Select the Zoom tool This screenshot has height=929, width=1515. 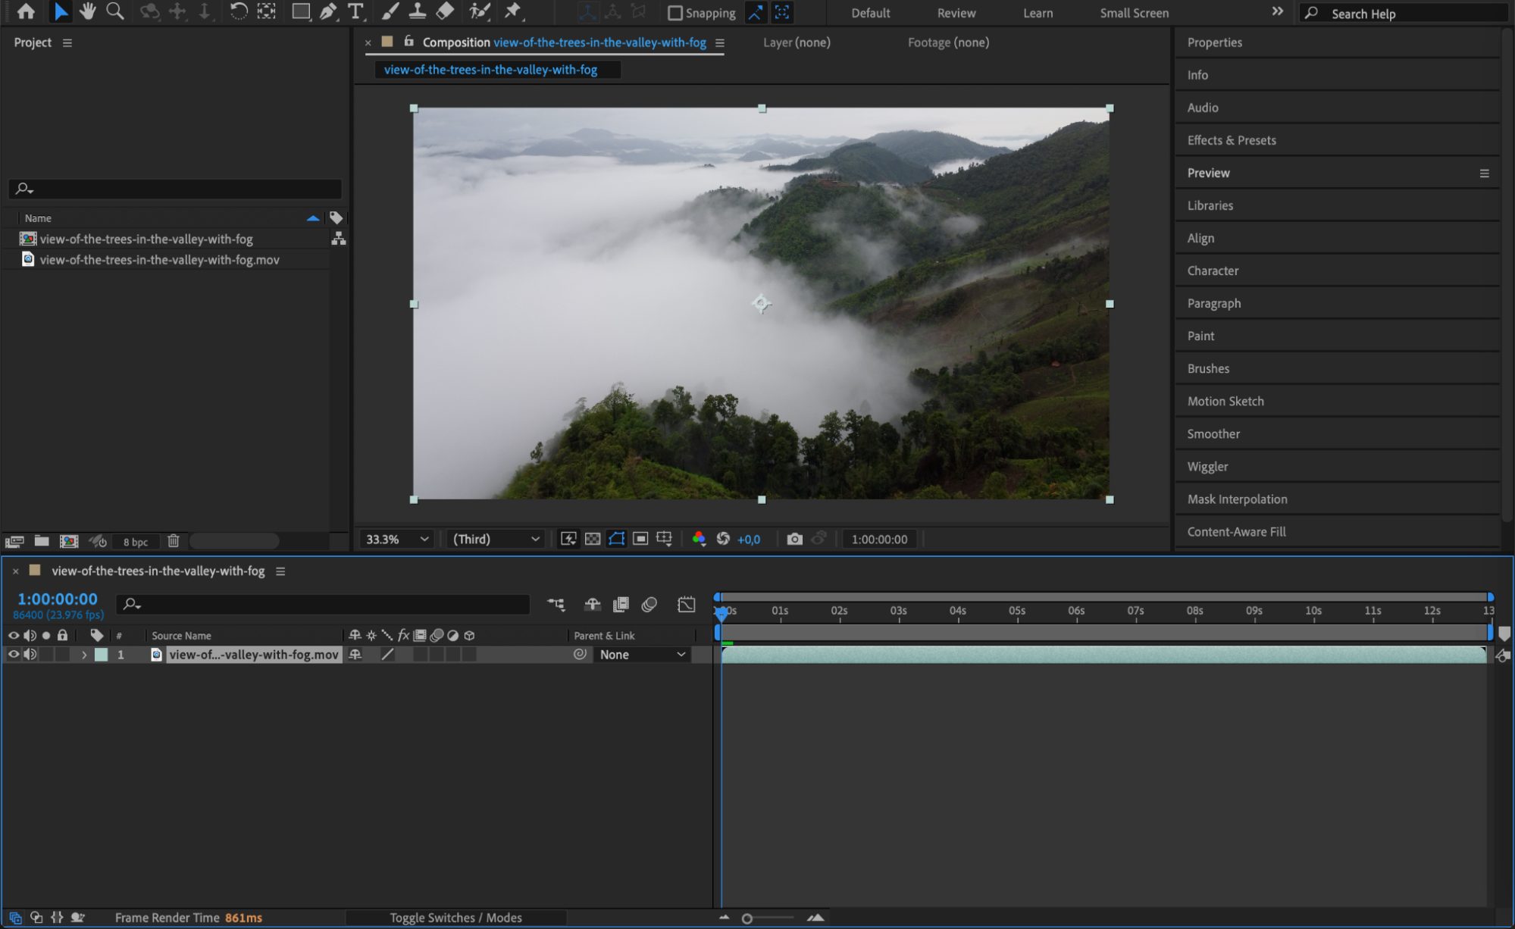(114, 11)
